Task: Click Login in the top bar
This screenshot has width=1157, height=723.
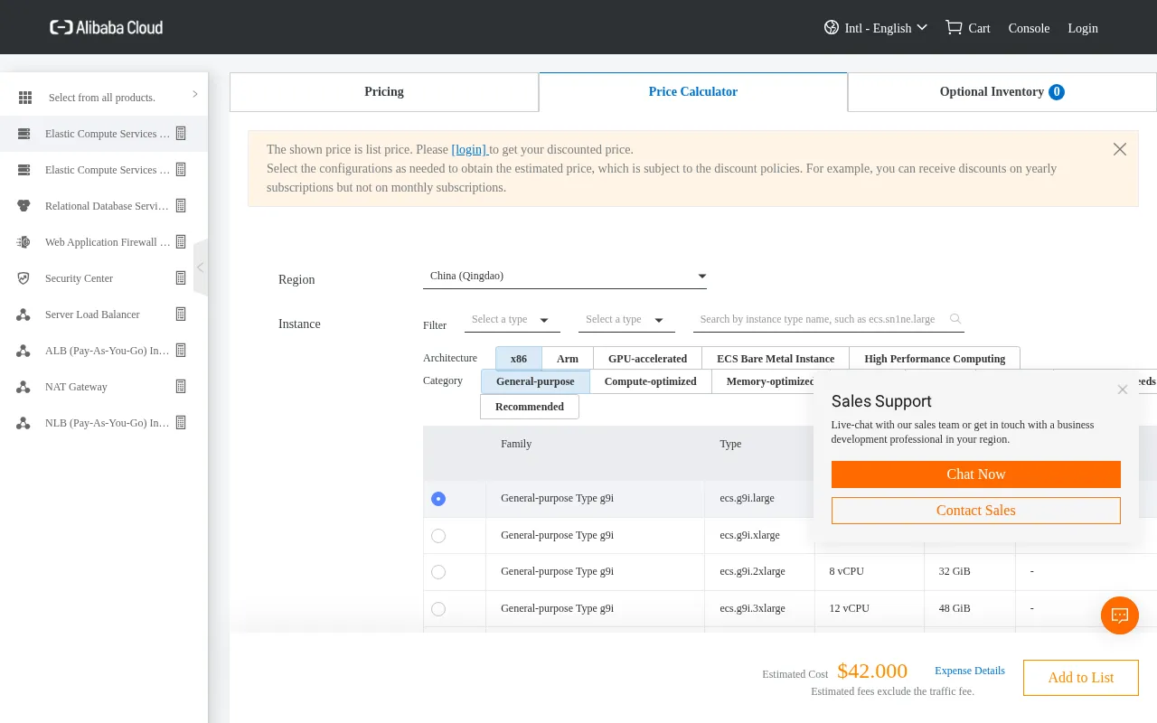Action: (1083, 28)
